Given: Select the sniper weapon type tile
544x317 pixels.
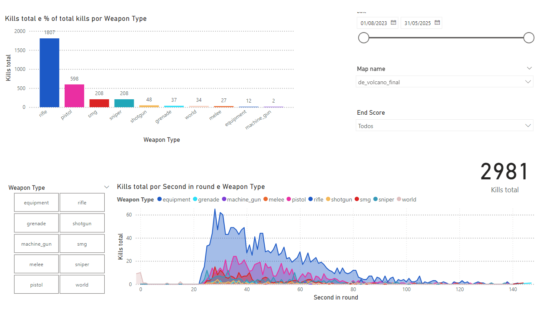Looking at the screenshot, I should point(82,264).
